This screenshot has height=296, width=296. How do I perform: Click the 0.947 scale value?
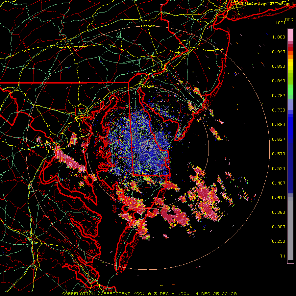[x=279, y=52]
